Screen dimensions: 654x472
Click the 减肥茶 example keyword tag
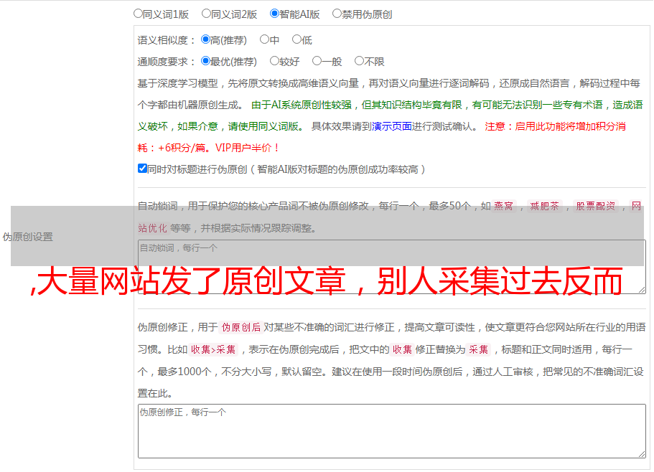pos(545,206)
